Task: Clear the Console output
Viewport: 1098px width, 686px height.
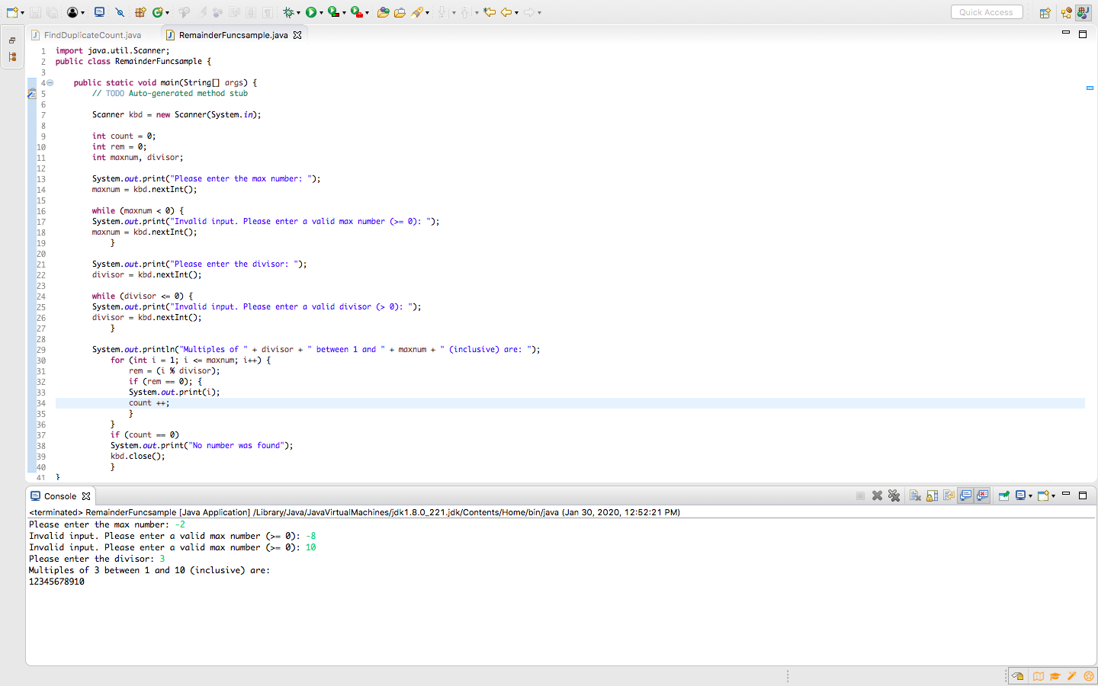Action: (x=914, y=495)
